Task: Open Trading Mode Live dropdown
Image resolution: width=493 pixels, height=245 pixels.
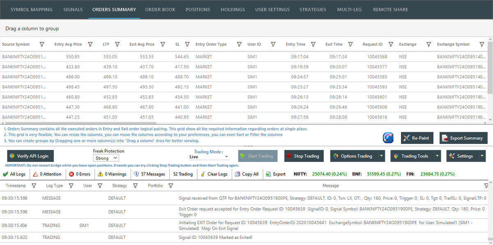Action: (x=209, y=157)
